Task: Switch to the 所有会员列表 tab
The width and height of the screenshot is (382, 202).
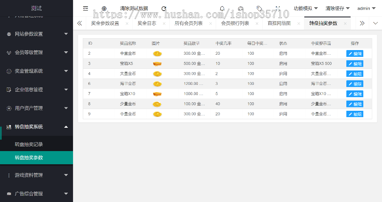Action: coord(188,23)
